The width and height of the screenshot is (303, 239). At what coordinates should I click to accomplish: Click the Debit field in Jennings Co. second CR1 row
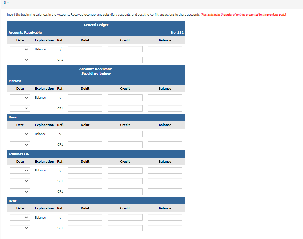[85, 191]
